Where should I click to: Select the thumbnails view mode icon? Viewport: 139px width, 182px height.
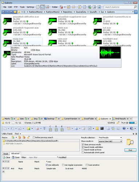coord(47,7)
